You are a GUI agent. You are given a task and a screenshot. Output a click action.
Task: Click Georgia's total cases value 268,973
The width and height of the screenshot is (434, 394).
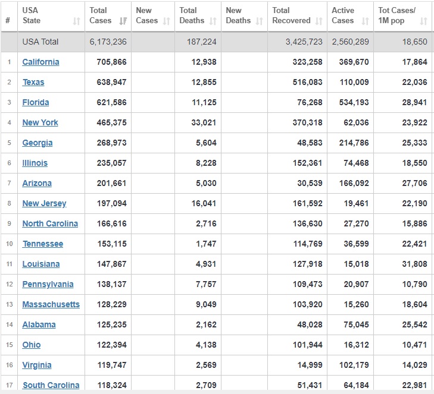point(112,143)
